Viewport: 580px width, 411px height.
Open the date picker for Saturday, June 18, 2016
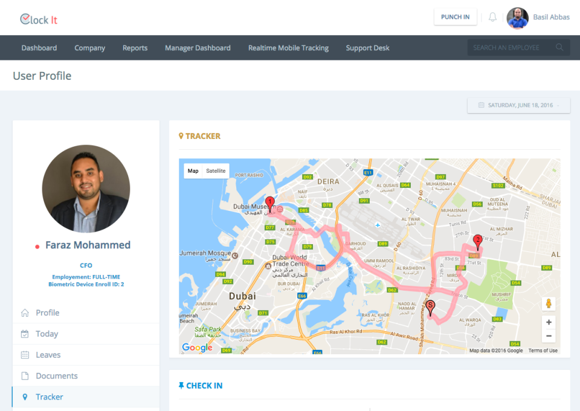(518, 105)
